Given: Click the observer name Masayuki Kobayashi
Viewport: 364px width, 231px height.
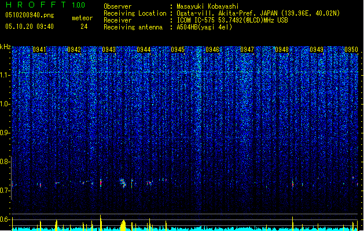Looking at the screenshot, I should point(208,6).
